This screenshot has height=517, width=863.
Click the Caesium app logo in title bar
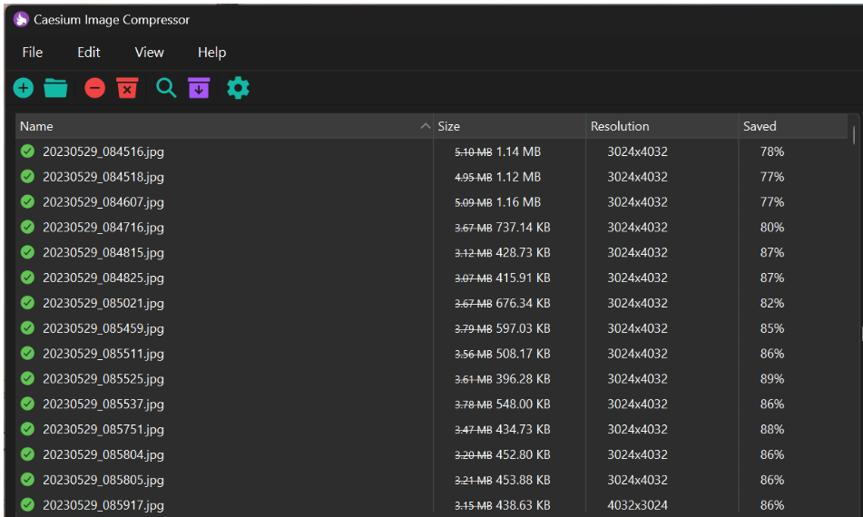(x=21, y=19)
